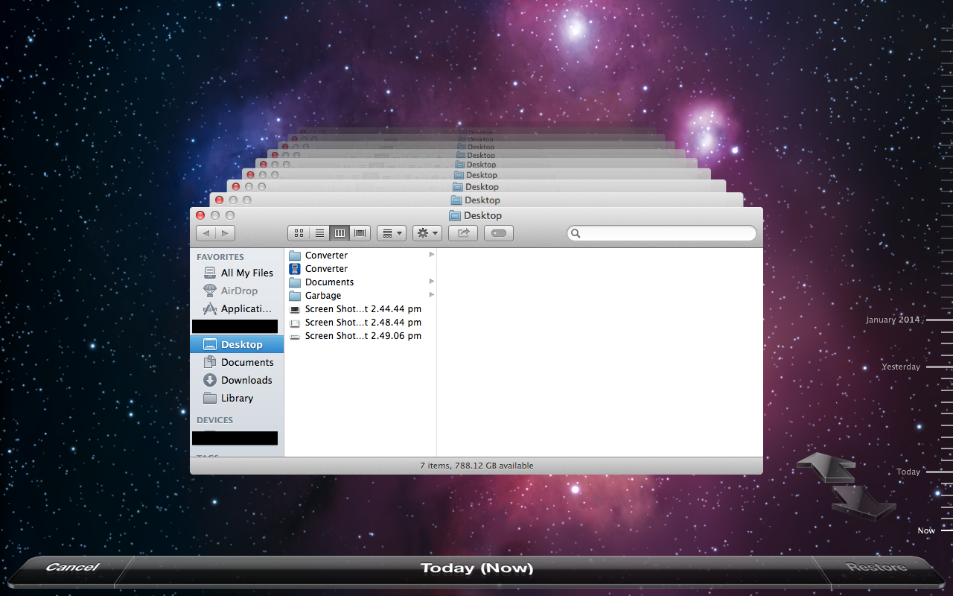Click the Documents sidebar icon
Screen dimensions: 953x596
210,362
